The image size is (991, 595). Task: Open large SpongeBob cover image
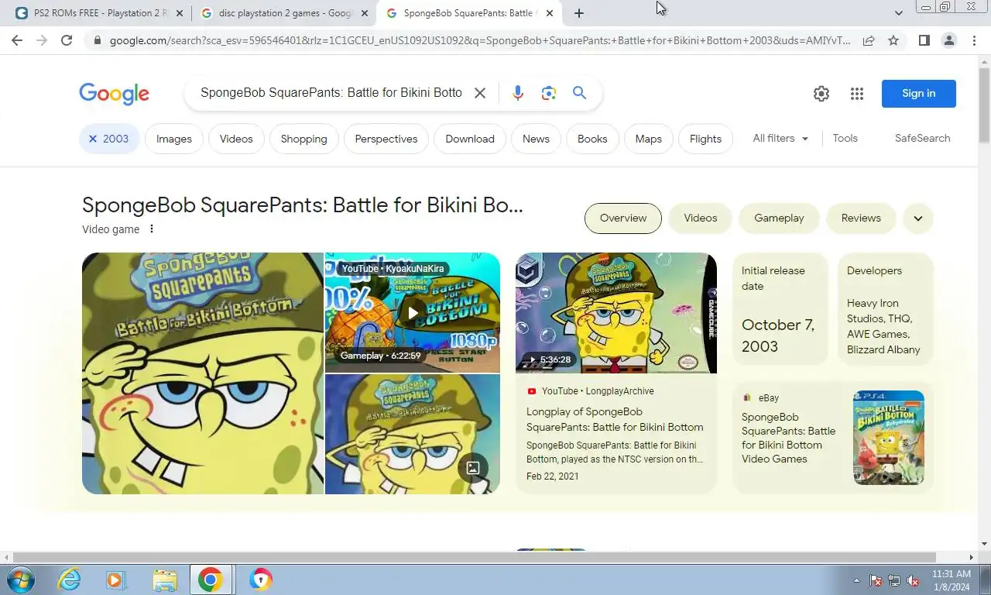[203, 373]
